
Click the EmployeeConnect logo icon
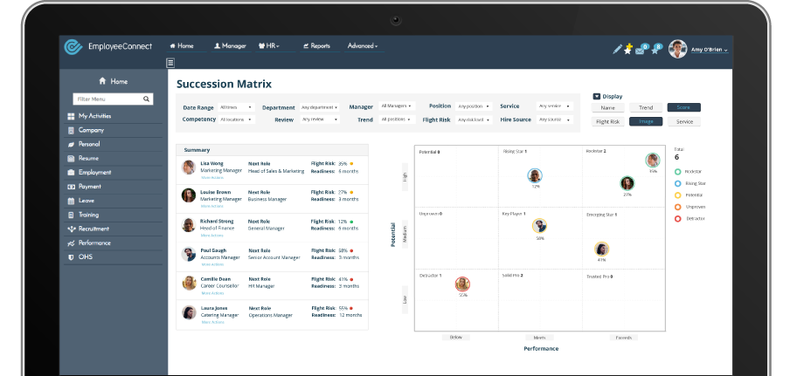73,47
